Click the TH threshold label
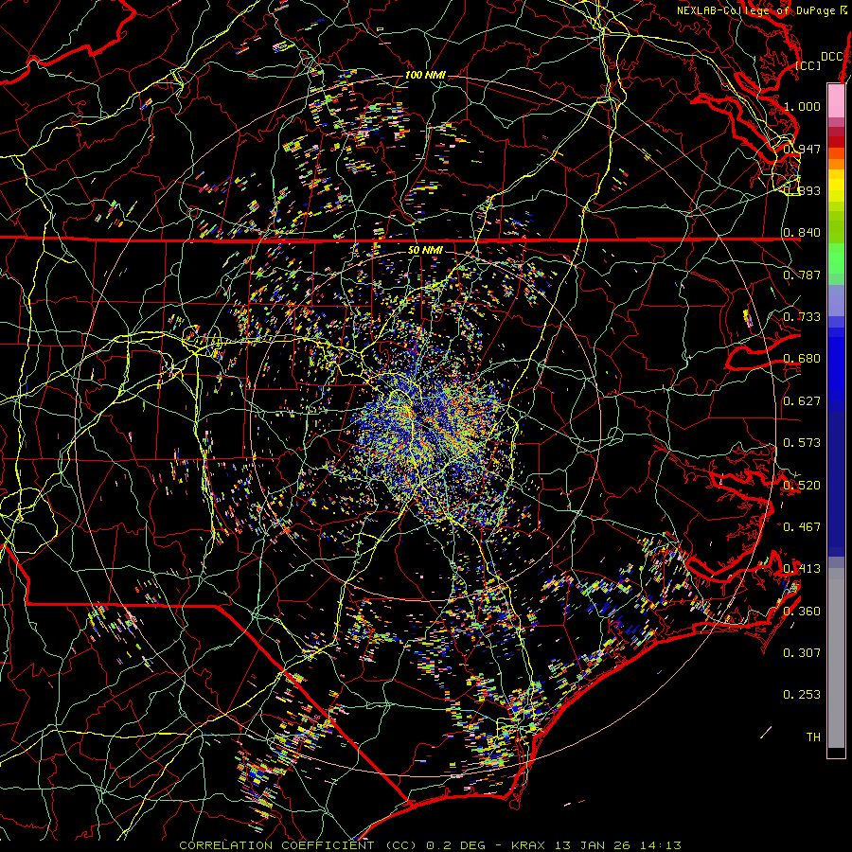This screenshot has height=852, width=852. 813,737
